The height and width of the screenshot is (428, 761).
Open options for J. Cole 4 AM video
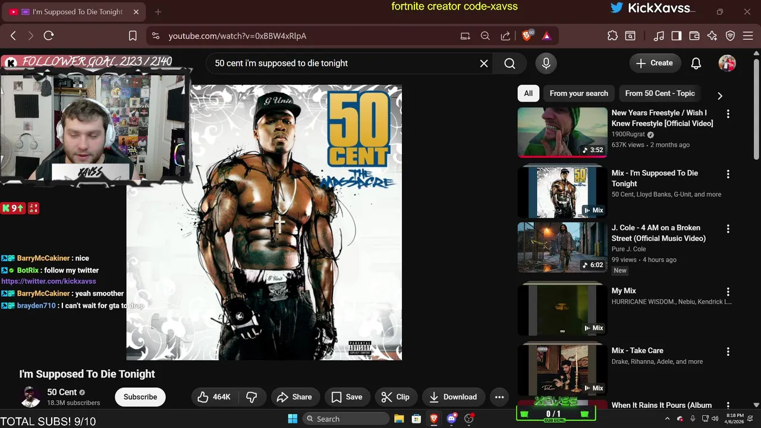coord(728,229)
